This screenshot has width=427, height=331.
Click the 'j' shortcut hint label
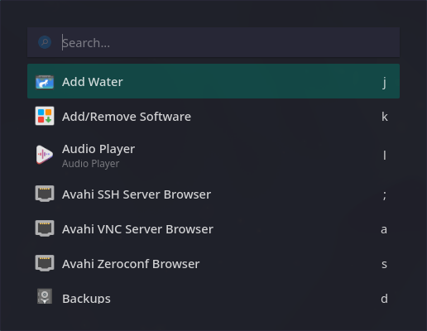385,83
